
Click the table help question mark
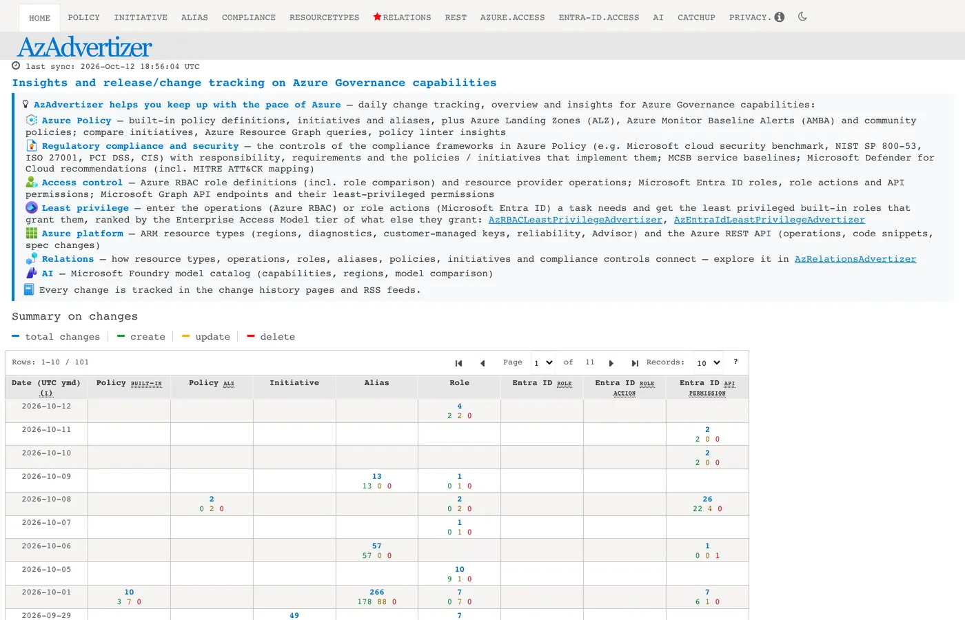pos(735,362)
